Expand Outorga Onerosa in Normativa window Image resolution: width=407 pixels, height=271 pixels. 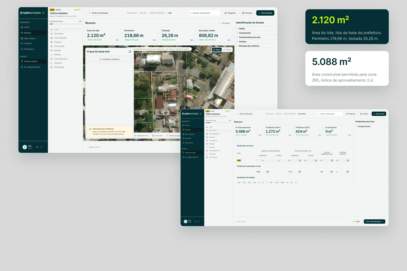[371, 126]
